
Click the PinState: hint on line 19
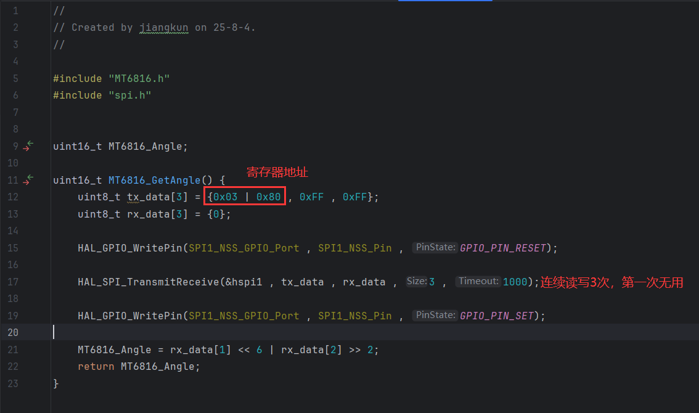click(435, 315)
